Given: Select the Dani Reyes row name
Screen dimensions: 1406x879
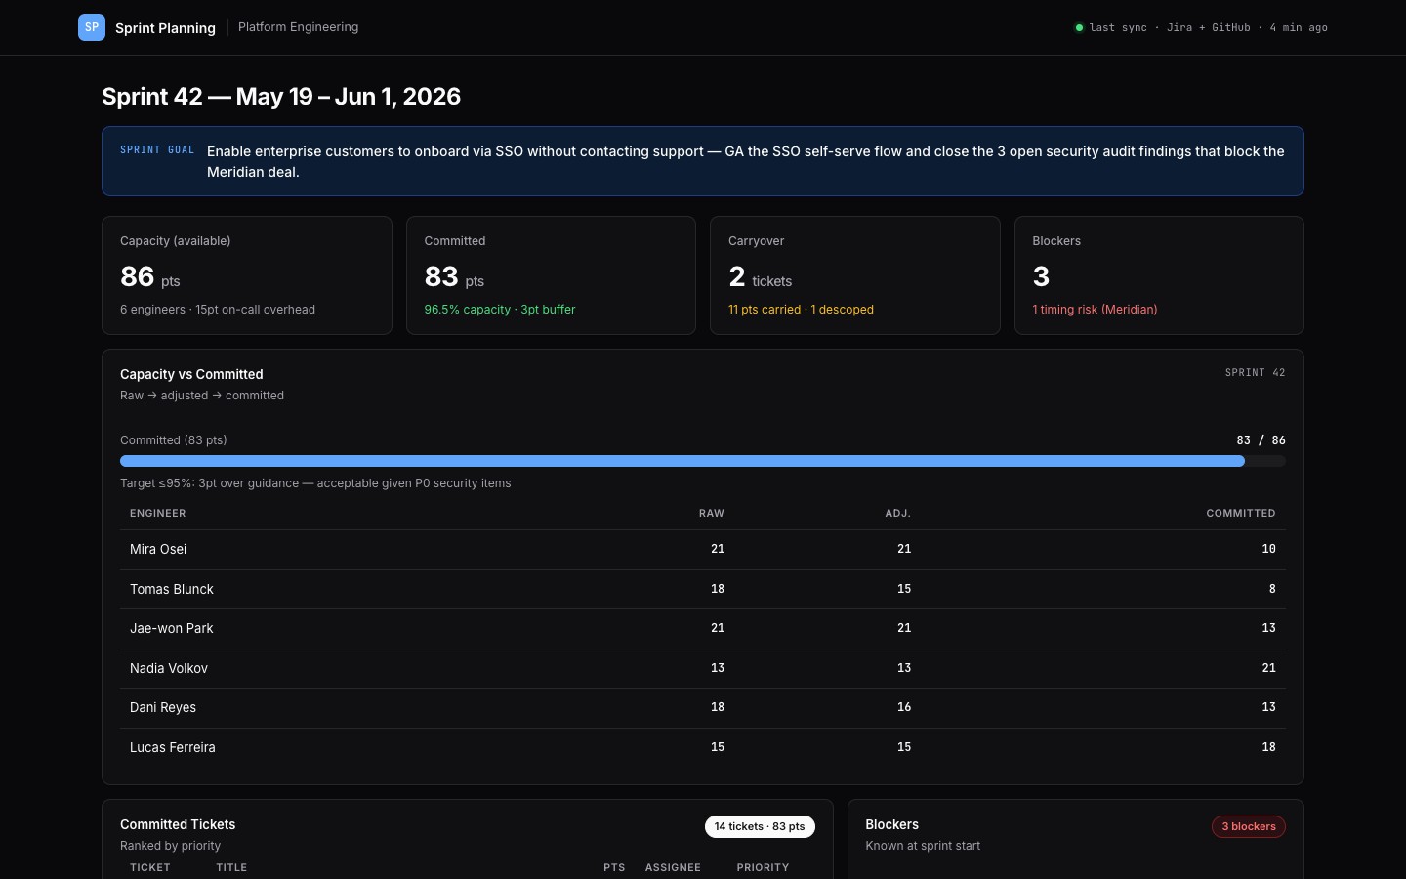Looking at the screenshot, I should (163, 707).
